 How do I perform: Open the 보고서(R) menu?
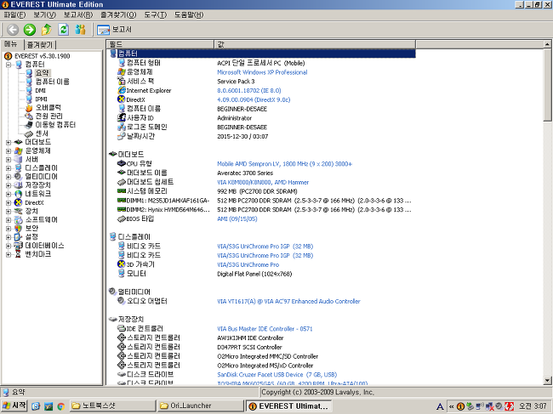tap(78, 14)
